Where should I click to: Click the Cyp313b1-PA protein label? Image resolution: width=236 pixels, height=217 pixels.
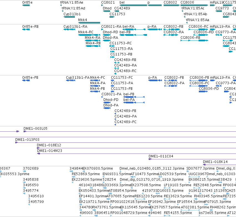(78, 78)
